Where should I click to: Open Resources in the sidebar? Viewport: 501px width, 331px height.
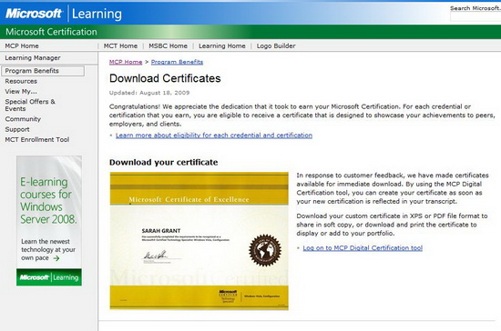click(x=21, y=81)
